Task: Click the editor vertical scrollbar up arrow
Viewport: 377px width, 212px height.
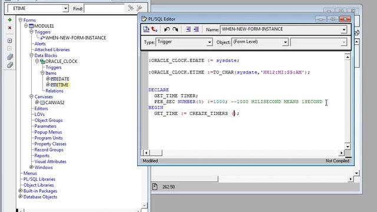Action: click(x=348, y=57)
